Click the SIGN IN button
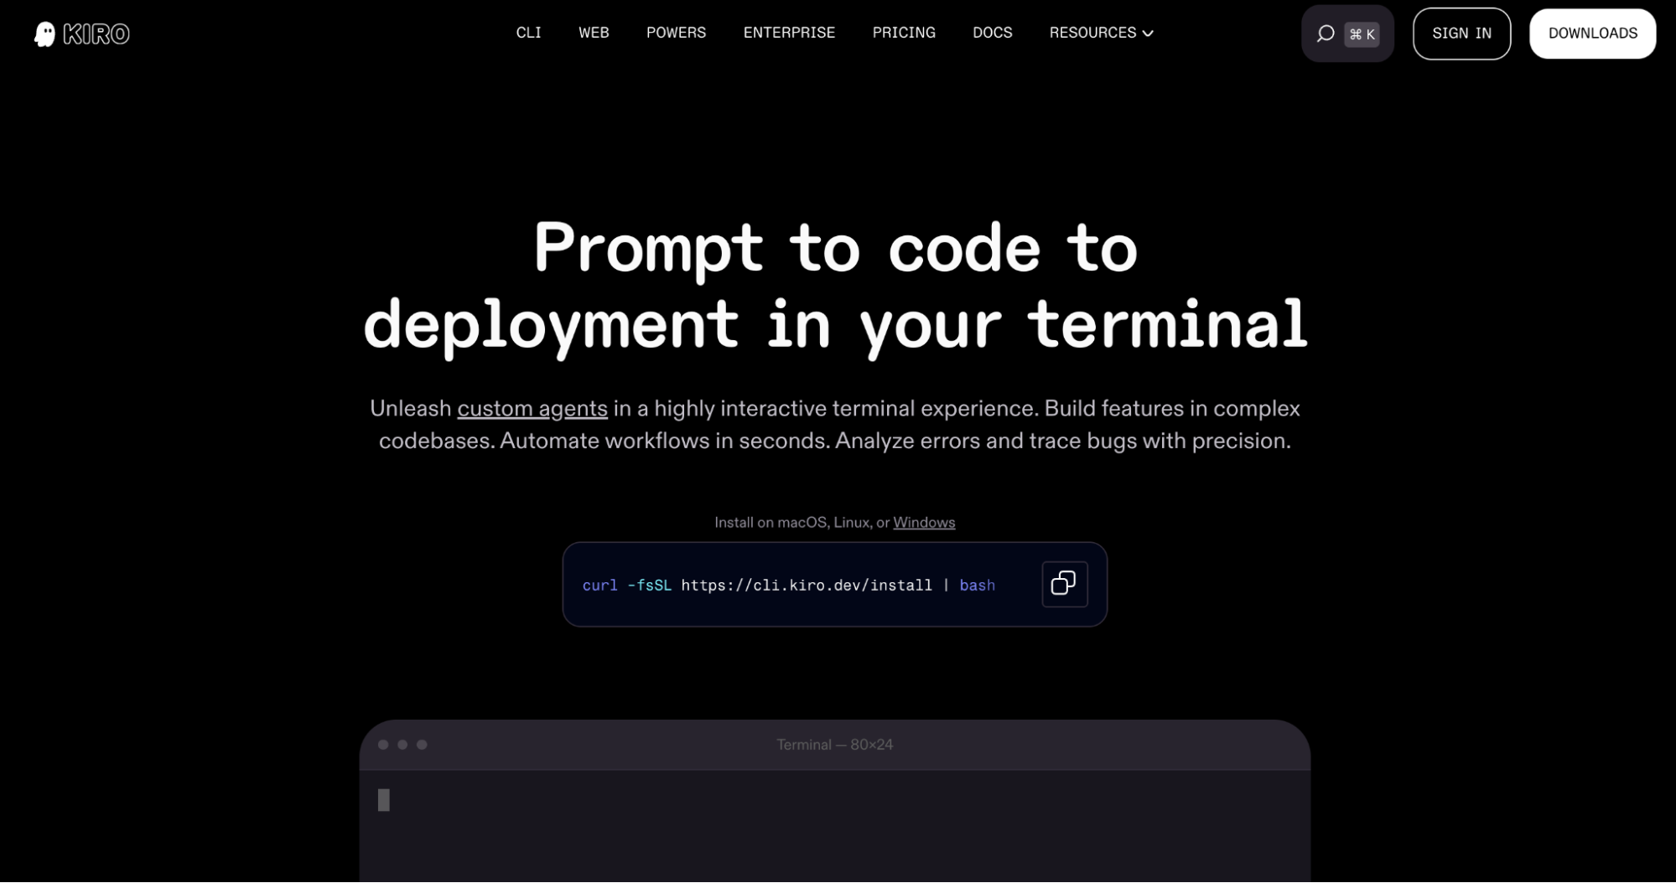This screenshot has height=883, width=1676. point(1461,34)
